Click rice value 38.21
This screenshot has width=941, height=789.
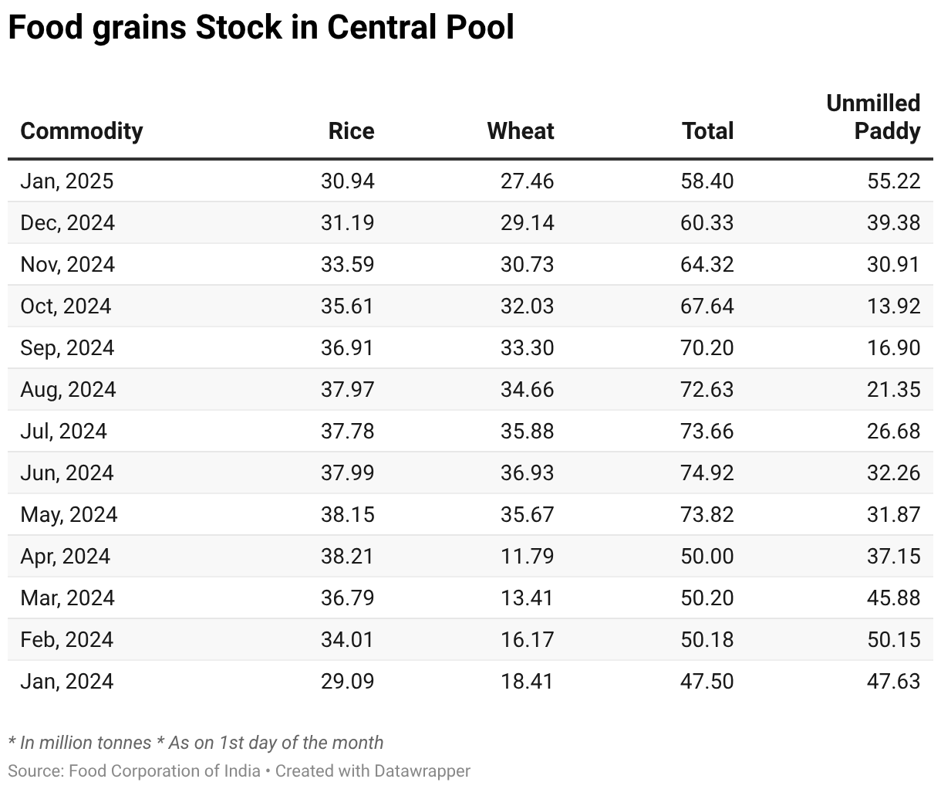(x=347, y=556)
